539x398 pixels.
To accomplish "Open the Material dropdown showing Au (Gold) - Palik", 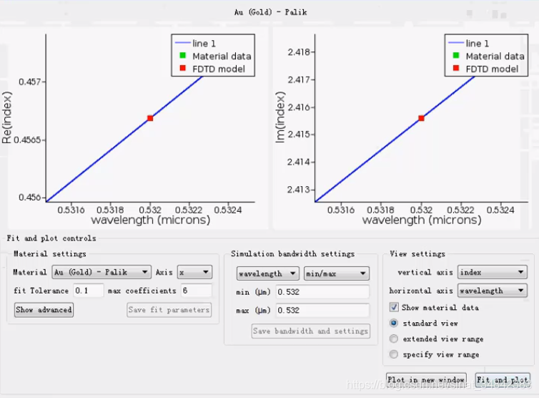I will pyautogui.click(x=102, y=272).
